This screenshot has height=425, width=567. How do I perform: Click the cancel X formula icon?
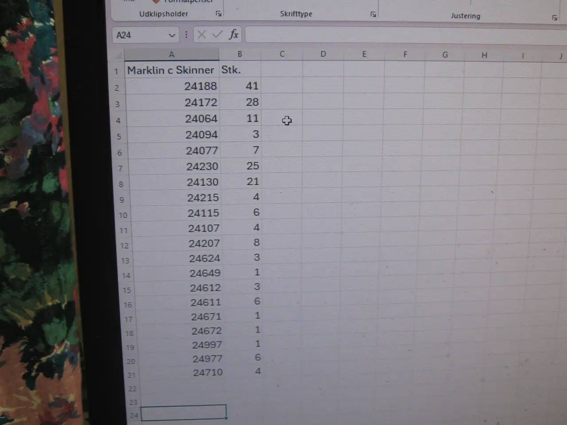(202, 35)
